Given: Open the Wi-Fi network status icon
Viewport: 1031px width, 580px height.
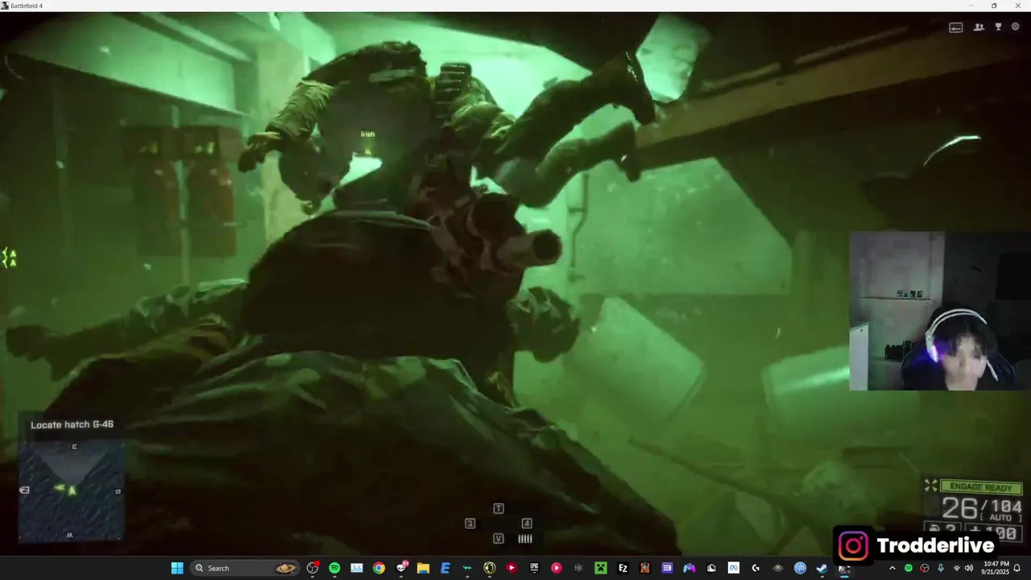Looking at the screenshot, I should 957,568.
